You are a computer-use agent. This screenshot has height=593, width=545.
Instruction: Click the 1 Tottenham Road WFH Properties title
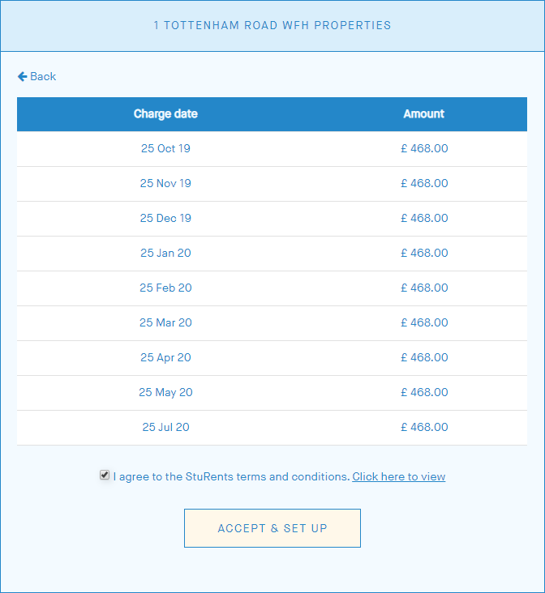[x=272, y=25]
